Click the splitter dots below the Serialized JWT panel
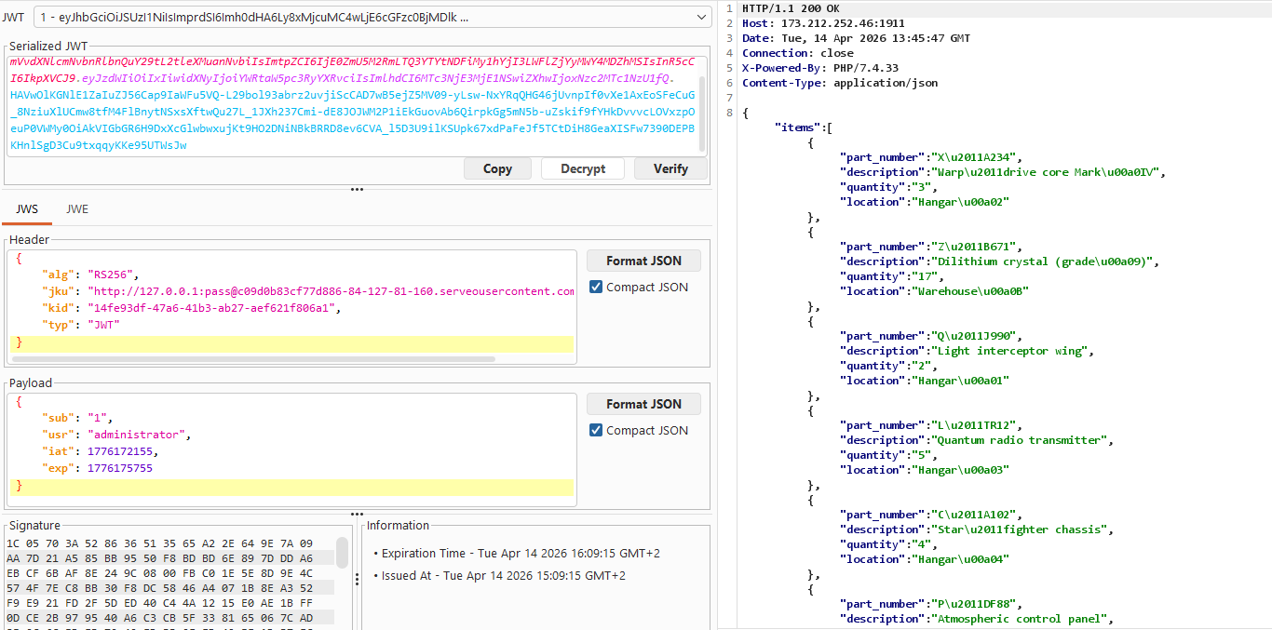 pyautogui.click(x=357, y=189)
